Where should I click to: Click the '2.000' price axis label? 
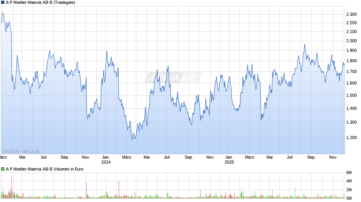[351, 41]
